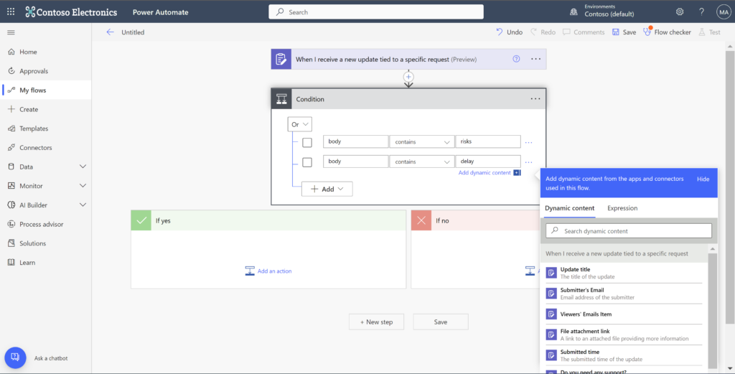This screenshot has height=374, width=735.
Task: Click the back arrow beside Untitled
Action: (110, 32)
